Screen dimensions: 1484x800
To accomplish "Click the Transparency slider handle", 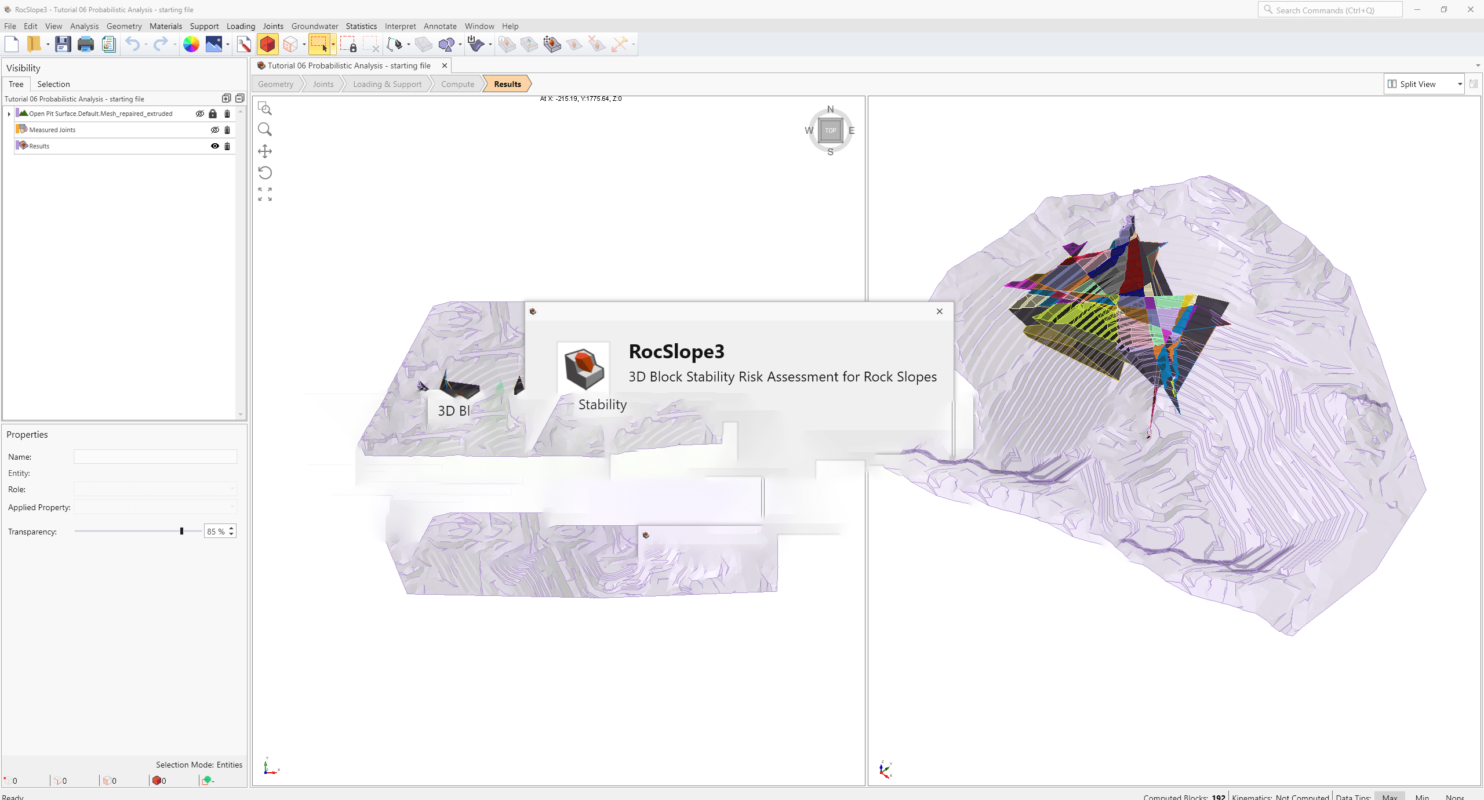I will pos(181,531).
